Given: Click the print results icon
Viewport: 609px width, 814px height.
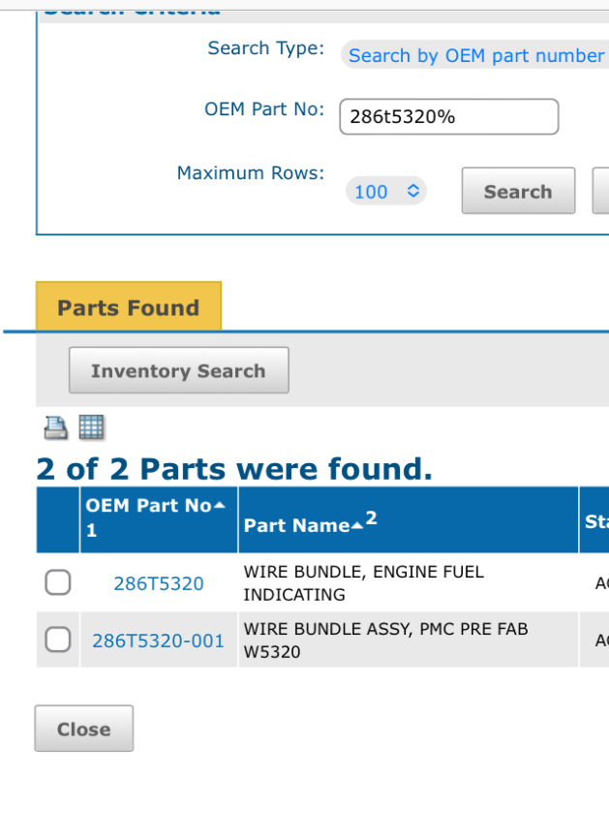Looking at the screenshot, I should click(55, 427).
